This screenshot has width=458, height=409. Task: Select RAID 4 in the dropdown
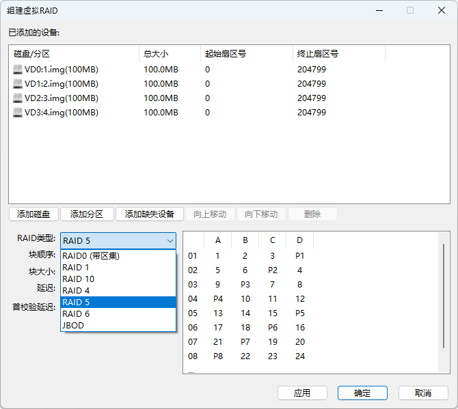pos(118,291)
